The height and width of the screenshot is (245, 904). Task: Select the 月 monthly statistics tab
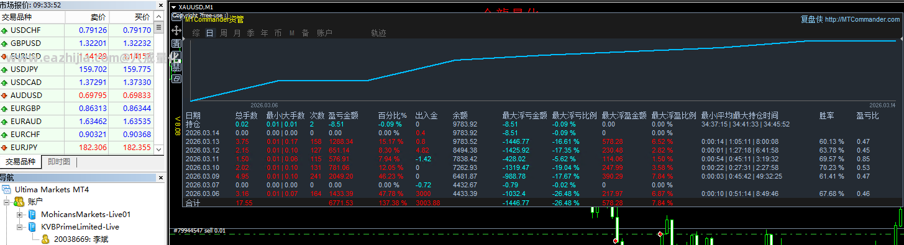[237, 33]
